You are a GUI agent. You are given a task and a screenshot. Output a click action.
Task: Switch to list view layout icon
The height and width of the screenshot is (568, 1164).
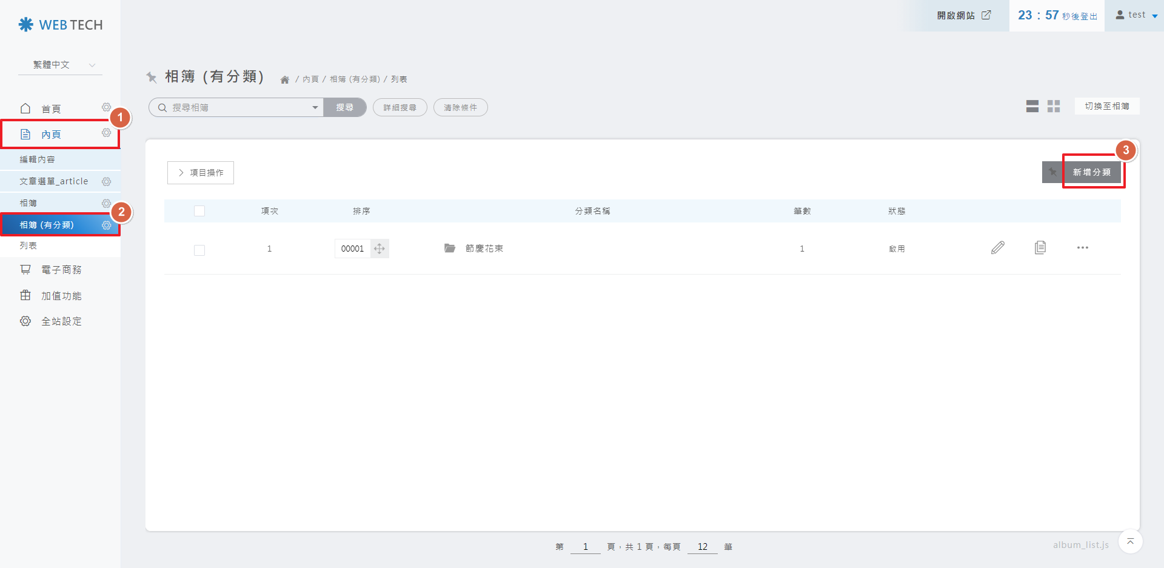coord(1032,107)
